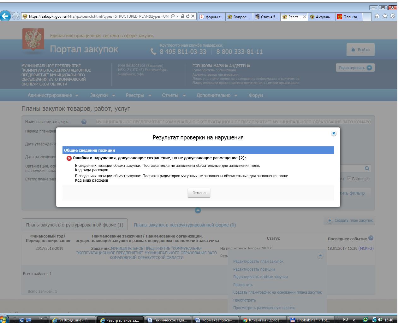This screenshot has width=404, height=323.
Task: Toggle the Размещен checkbox
Action: tap(349, 179)
